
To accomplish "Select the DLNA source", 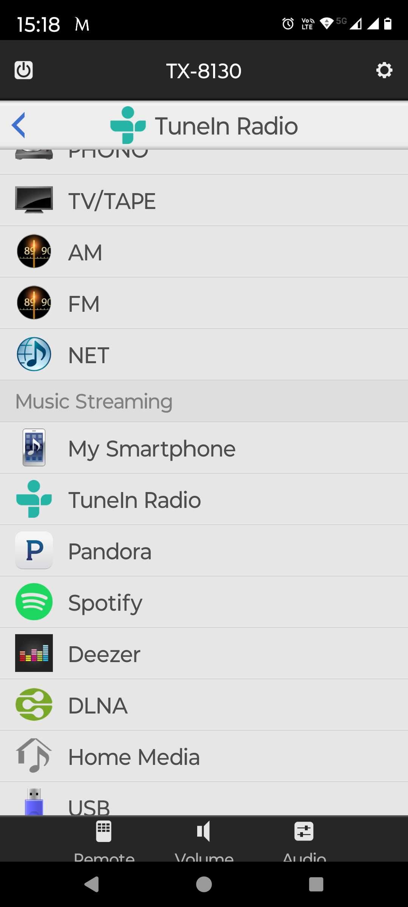I will [204, 705].
